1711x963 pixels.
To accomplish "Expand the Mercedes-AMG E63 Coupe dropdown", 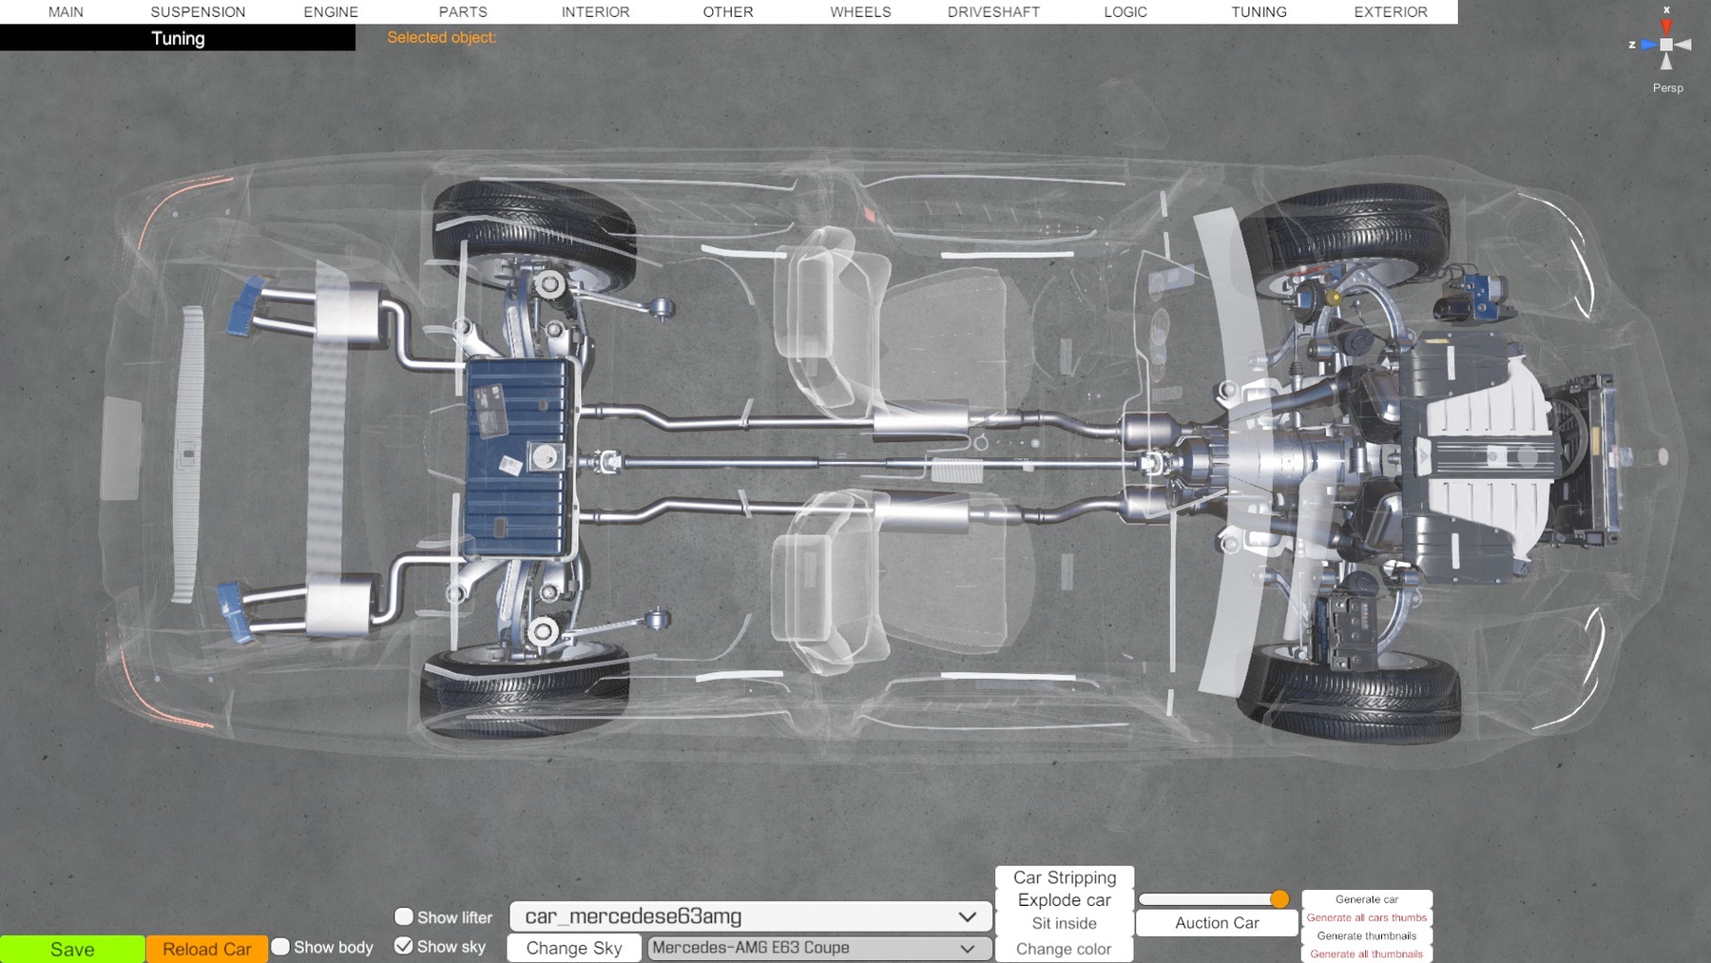I will click(x=818, y=948).
